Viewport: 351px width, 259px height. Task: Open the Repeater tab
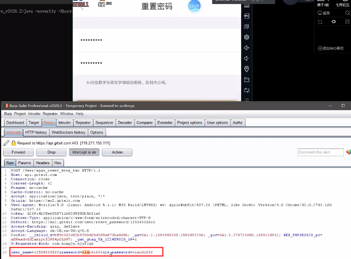(83, 123)
